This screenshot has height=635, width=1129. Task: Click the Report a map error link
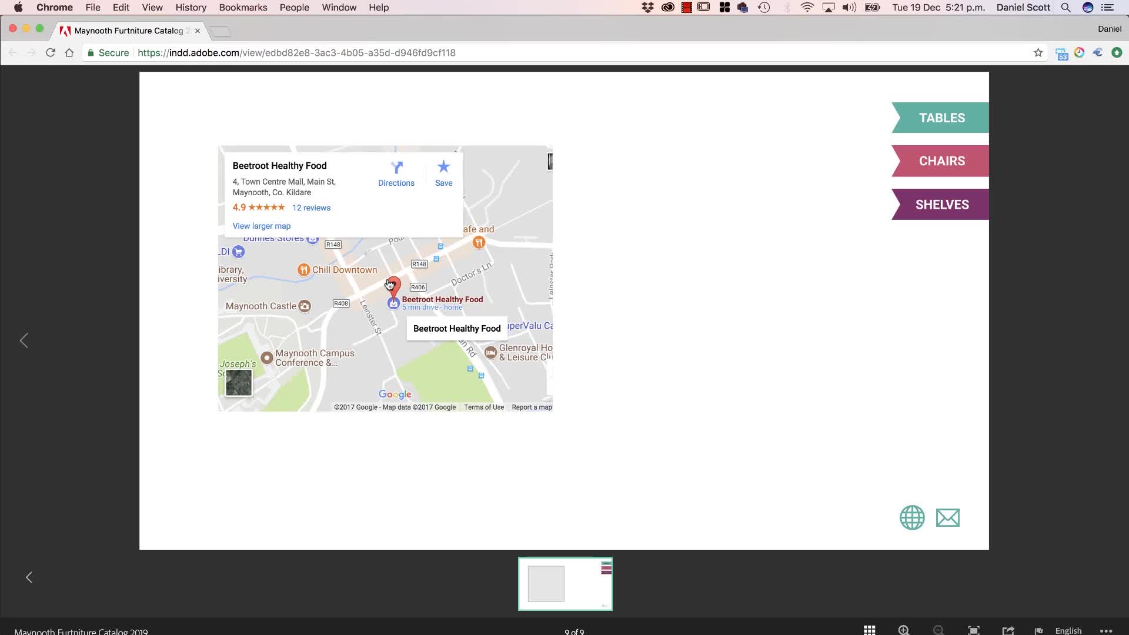pyautogui.click(x=532, y=407)
